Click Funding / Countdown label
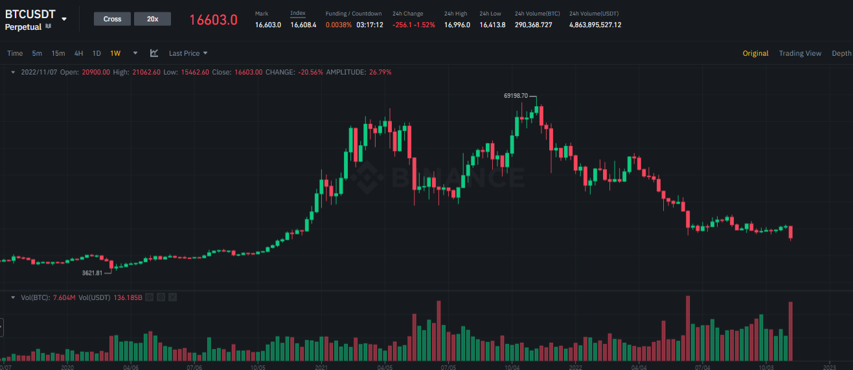 [x=354, y=13]
